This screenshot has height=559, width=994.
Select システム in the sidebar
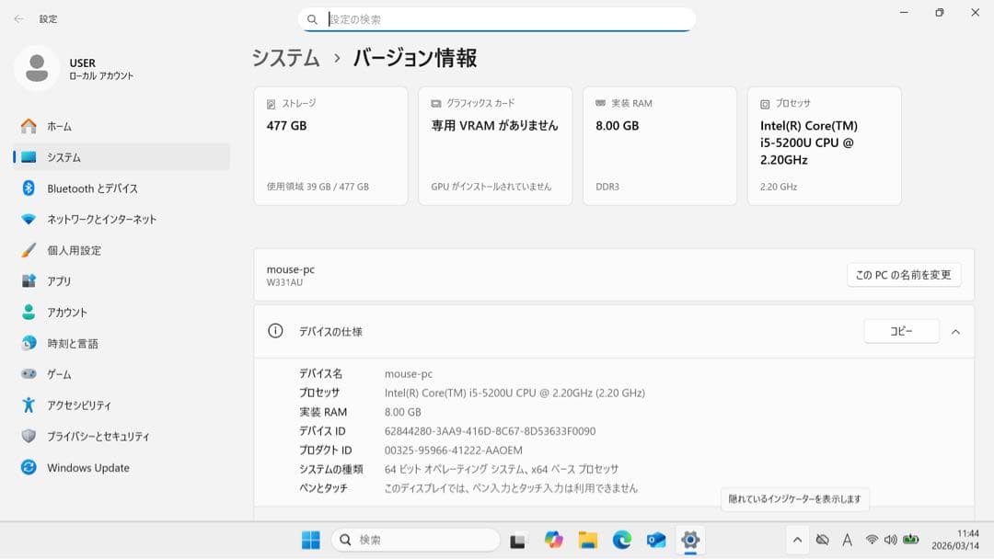(121, 157)
